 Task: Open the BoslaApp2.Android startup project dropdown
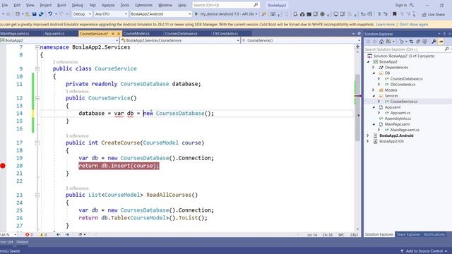[190, 14]
